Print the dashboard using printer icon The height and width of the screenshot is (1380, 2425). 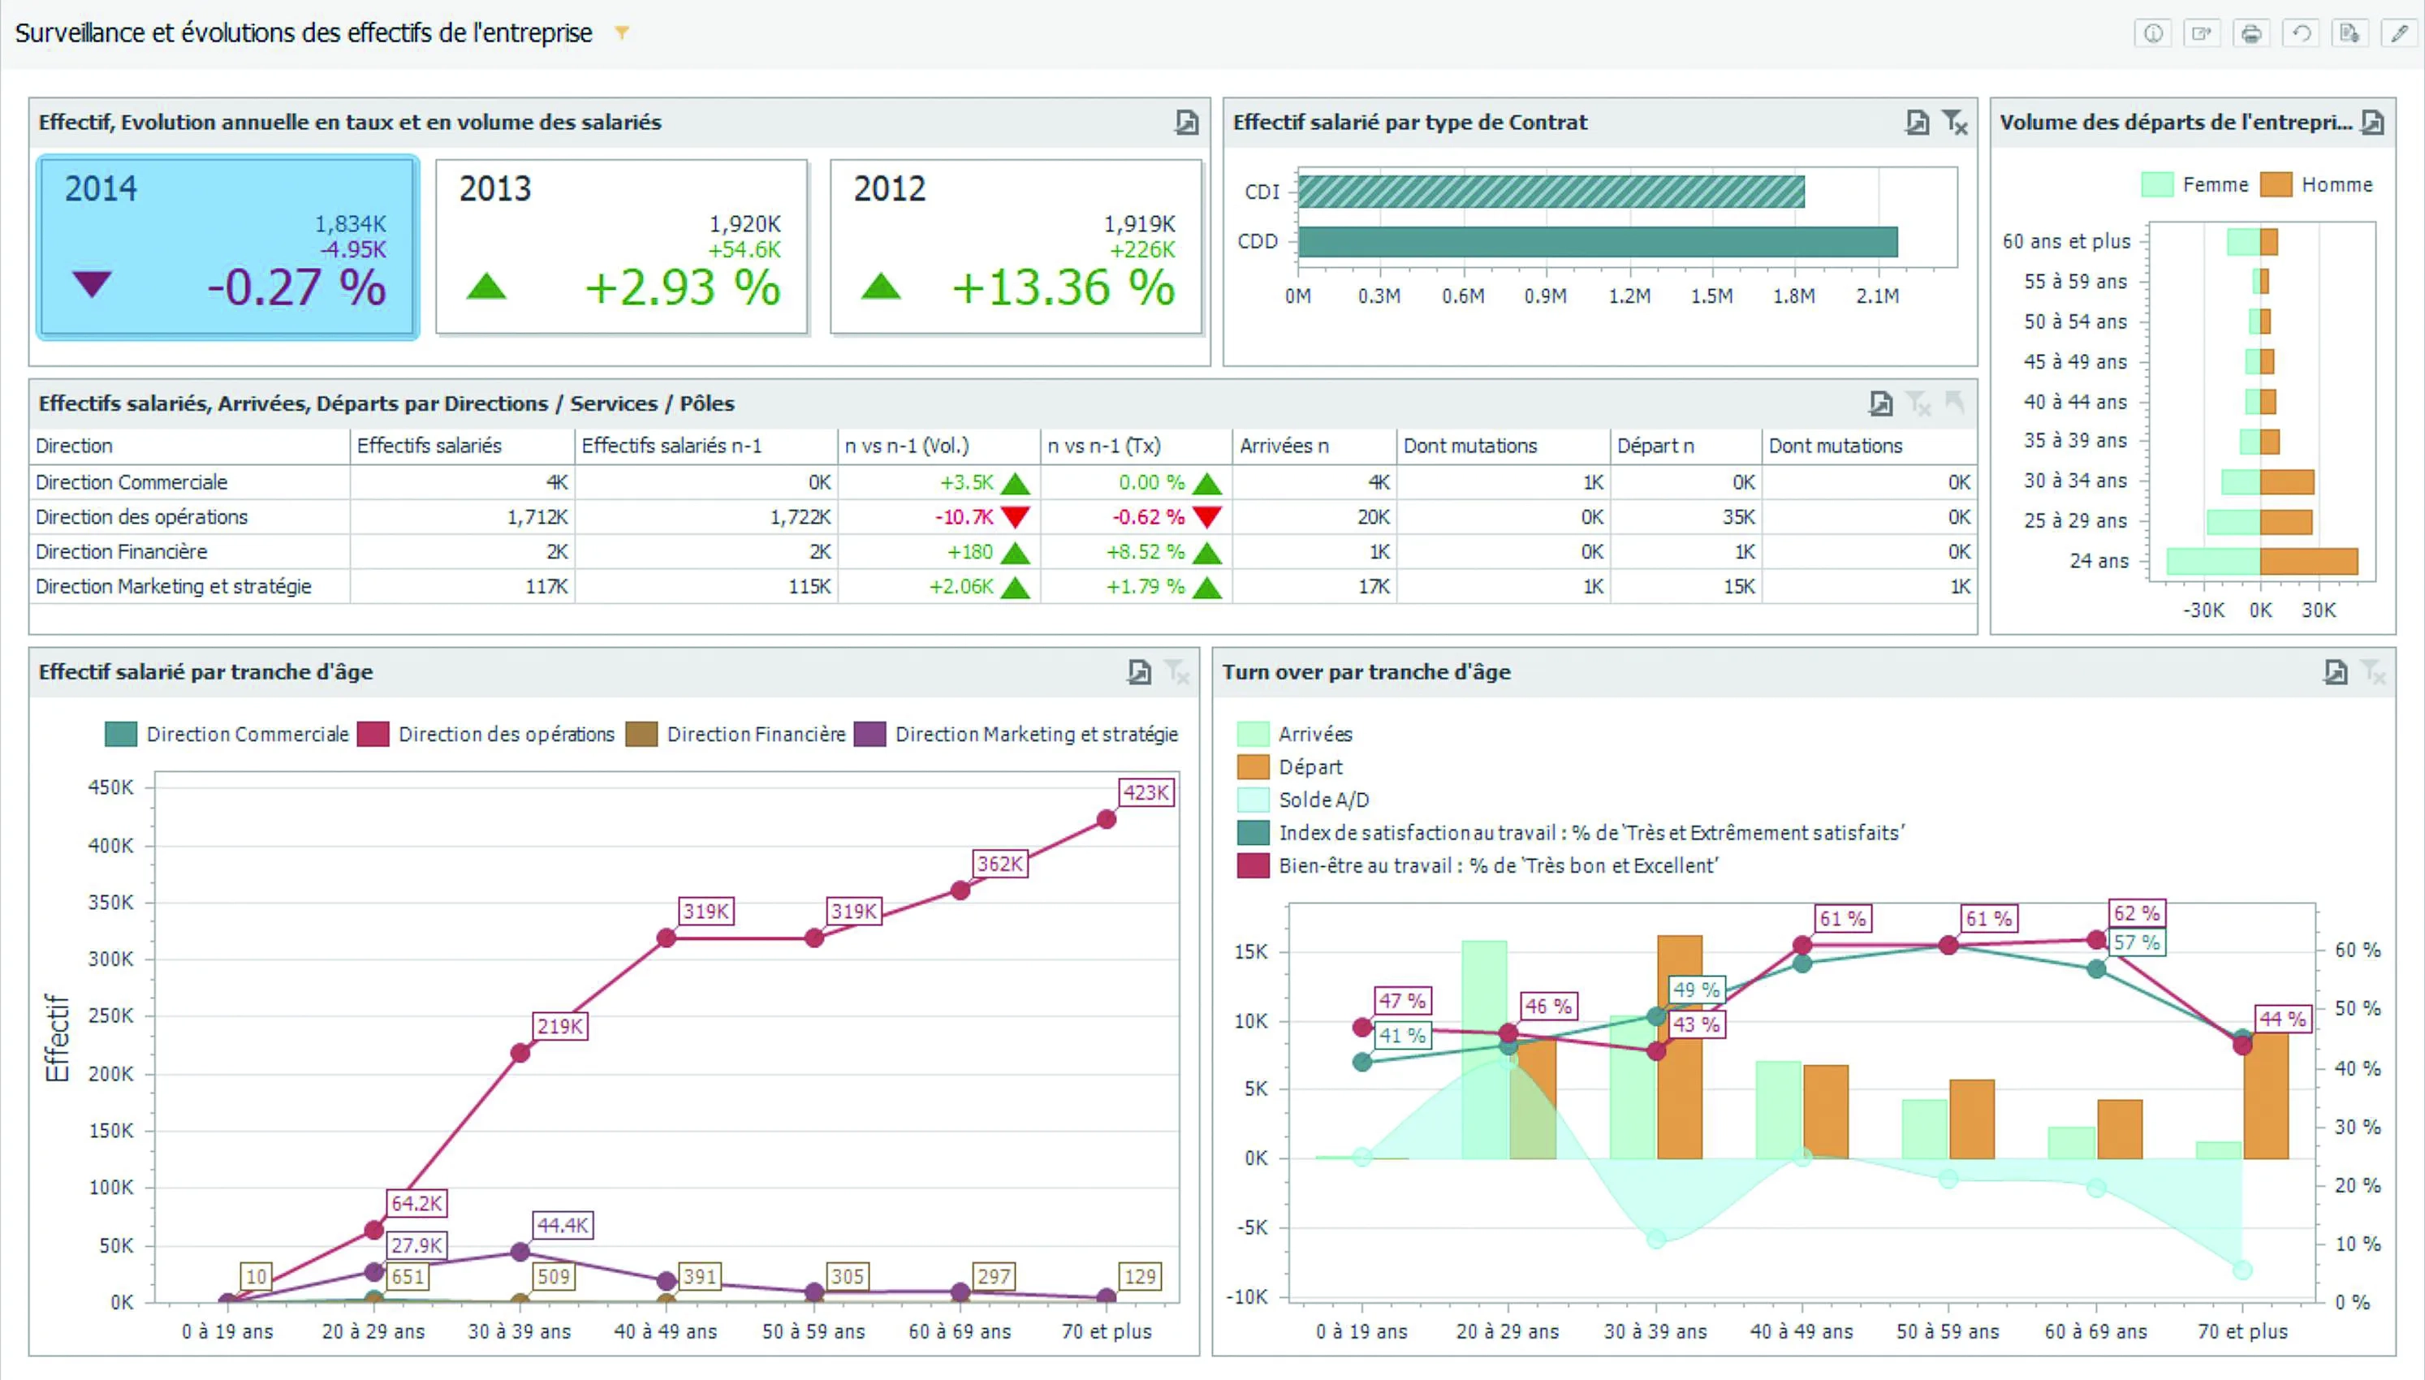(2250, 34)
